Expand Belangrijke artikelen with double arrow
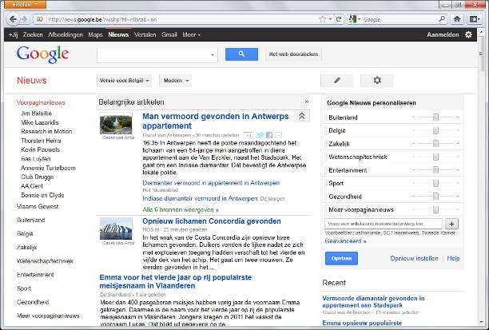The width and height of the screenshot is (489, 330). tap(307, 101)
